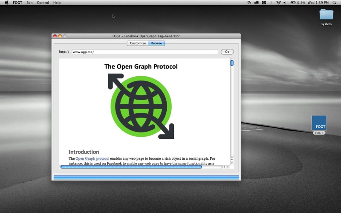This screenshot has width=341, height=213.
Task: Click the Go button
Action: click(227, 52)
